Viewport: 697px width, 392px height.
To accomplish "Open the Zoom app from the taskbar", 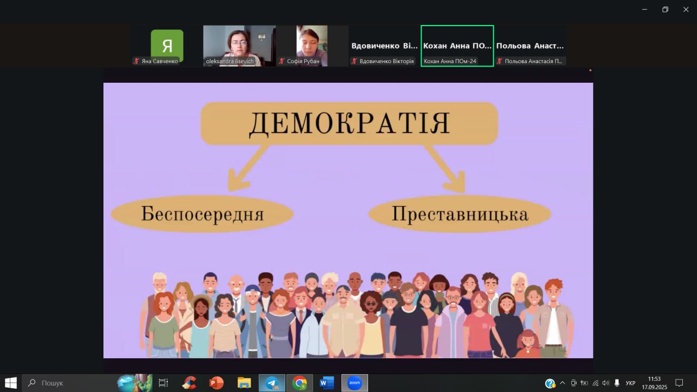I will [x=354, y=383].
